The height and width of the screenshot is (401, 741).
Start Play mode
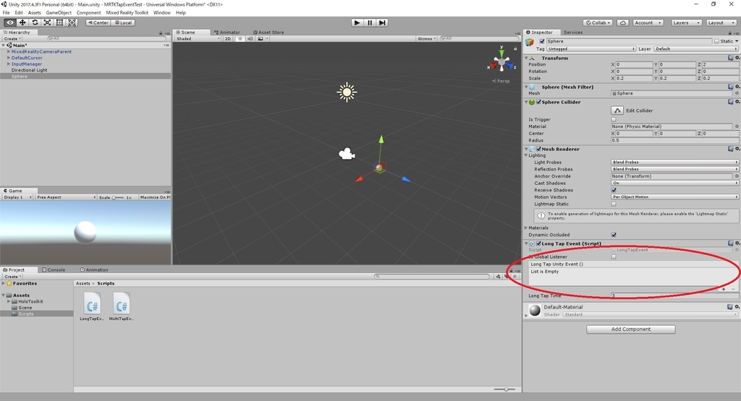[357, 22]
